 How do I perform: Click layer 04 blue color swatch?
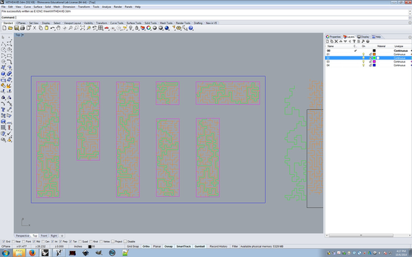[374, 65]
